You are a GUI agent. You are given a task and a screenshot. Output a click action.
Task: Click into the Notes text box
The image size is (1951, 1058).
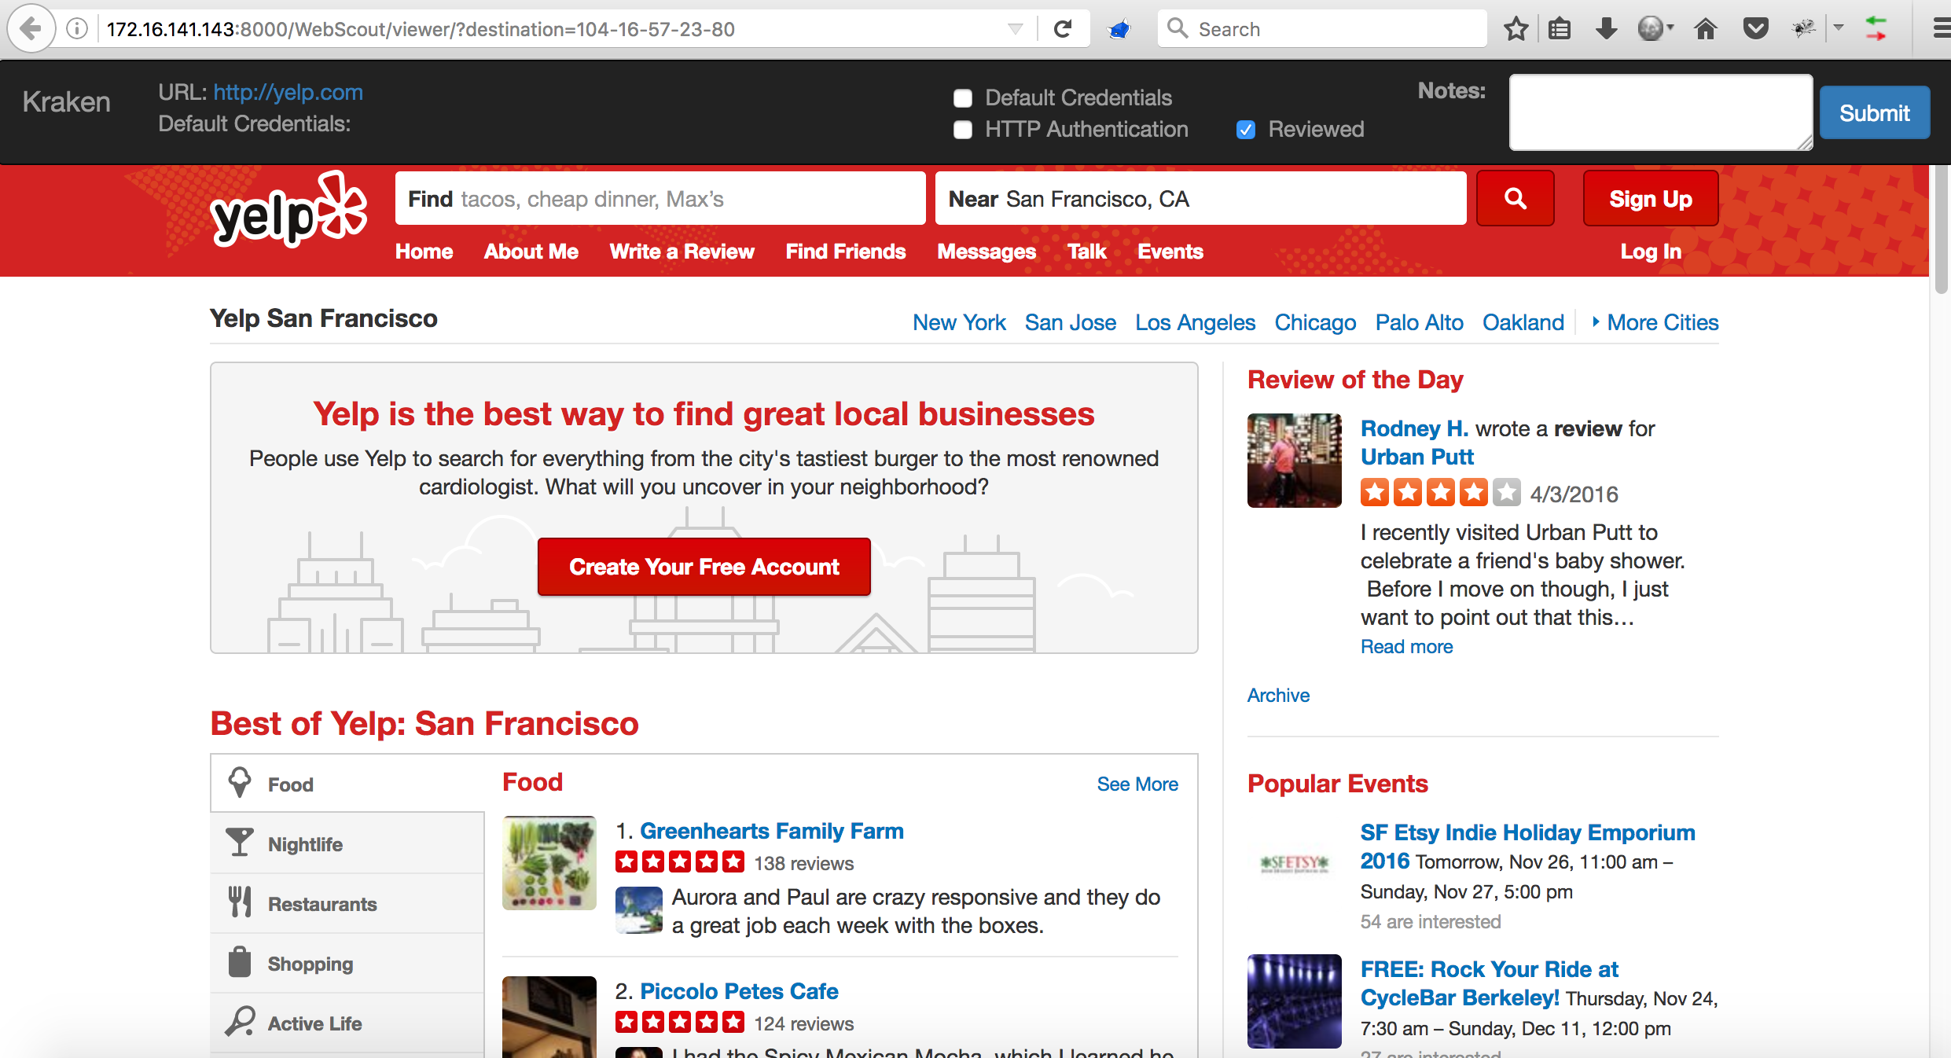tap(1659, 112)
